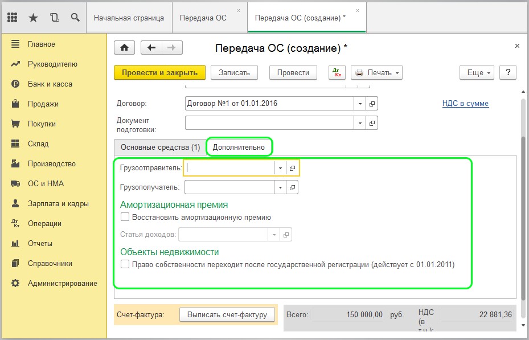Click Справочники books icon

tap(15, 263)
